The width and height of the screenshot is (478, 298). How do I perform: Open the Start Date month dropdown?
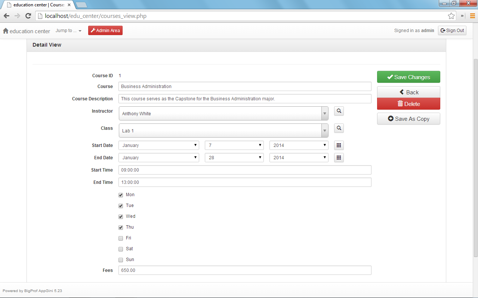click(159, 145)
